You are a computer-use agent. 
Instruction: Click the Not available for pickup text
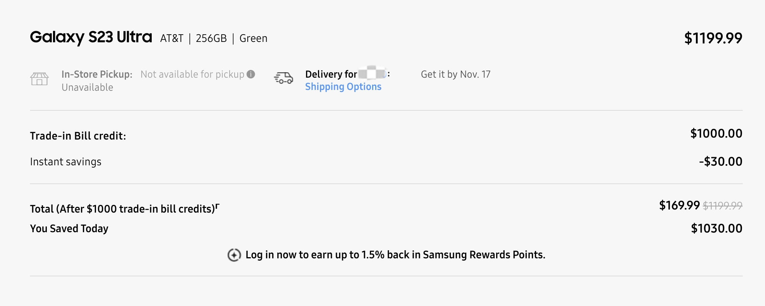click(x=192, y=75)
